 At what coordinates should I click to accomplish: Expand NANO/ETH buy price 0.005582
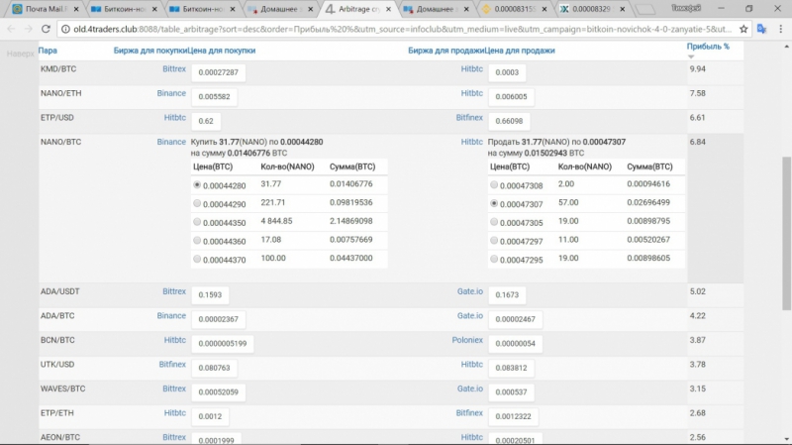(x=214, y=96)
